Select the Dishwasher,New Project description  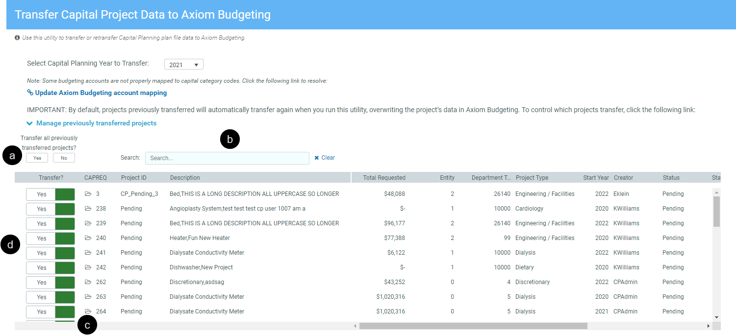point(201,267)
